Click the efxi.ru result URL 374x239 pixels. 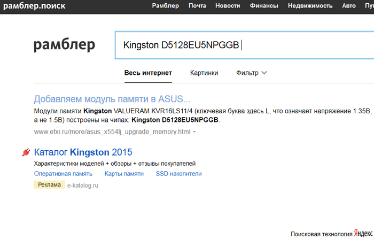click(x=112, y=132)
